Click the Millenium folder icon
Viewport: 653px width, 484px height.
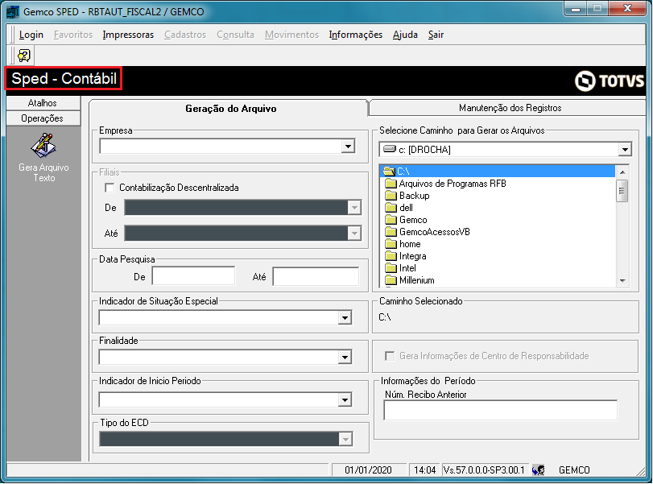coord(391,280)
